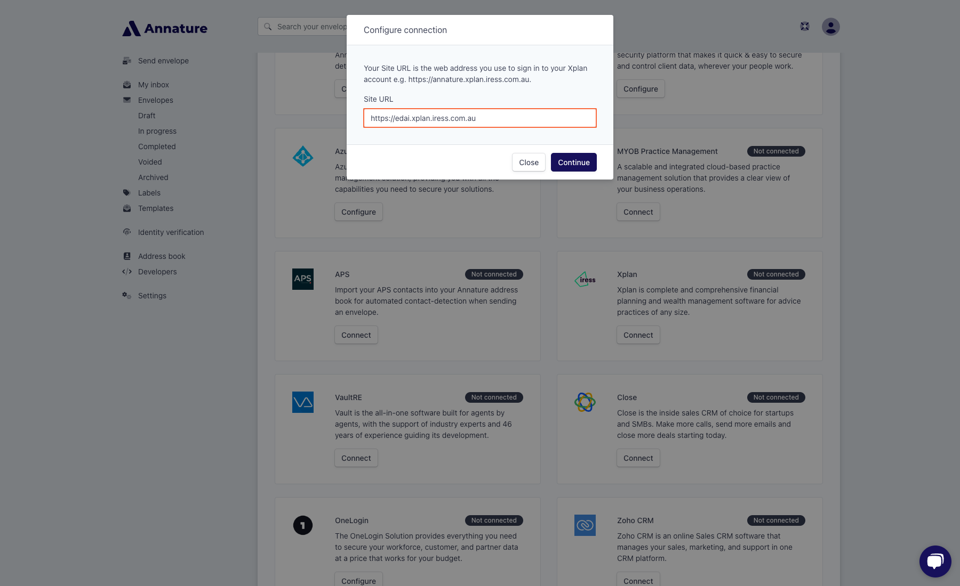The height and width of the screenshot is (586, 960).
Task: Click Continue in the dialog
Action: pos(573,162)
